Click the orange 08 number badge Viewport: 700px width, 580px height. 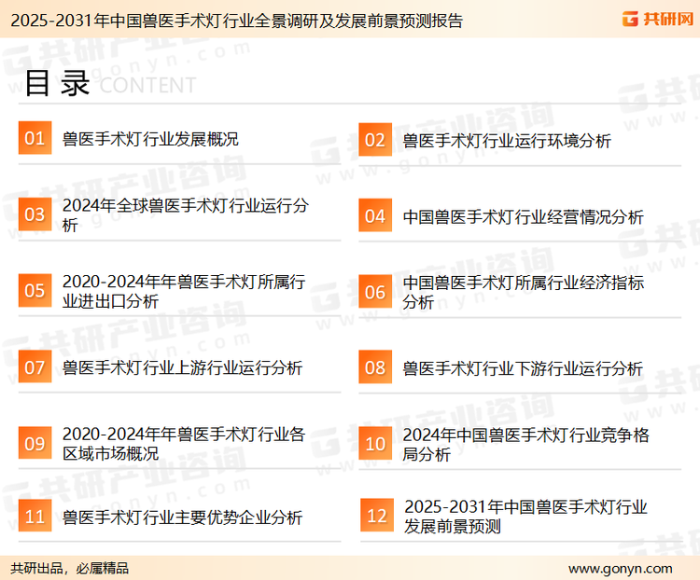[x=375, y=367]
